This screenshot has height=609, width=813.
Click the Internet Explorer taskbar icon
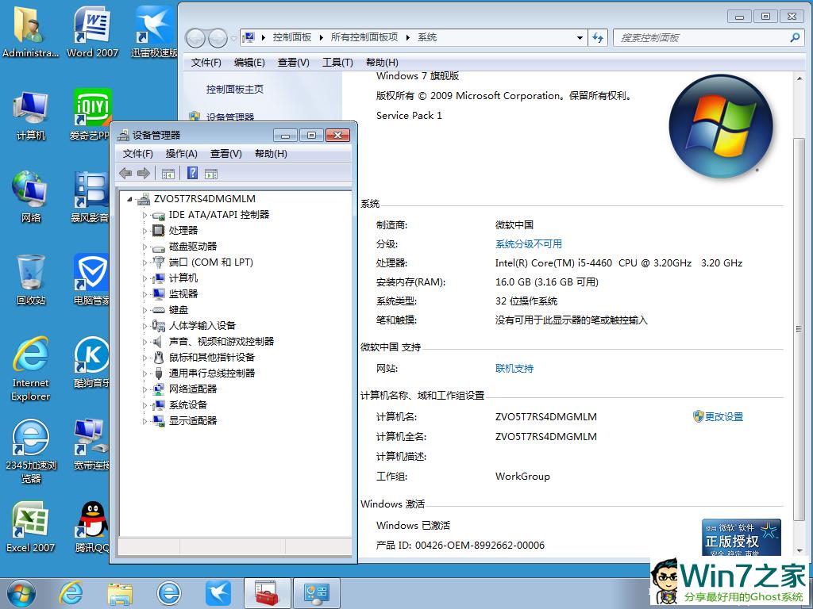pyautogui.click(x=71, y=592)
